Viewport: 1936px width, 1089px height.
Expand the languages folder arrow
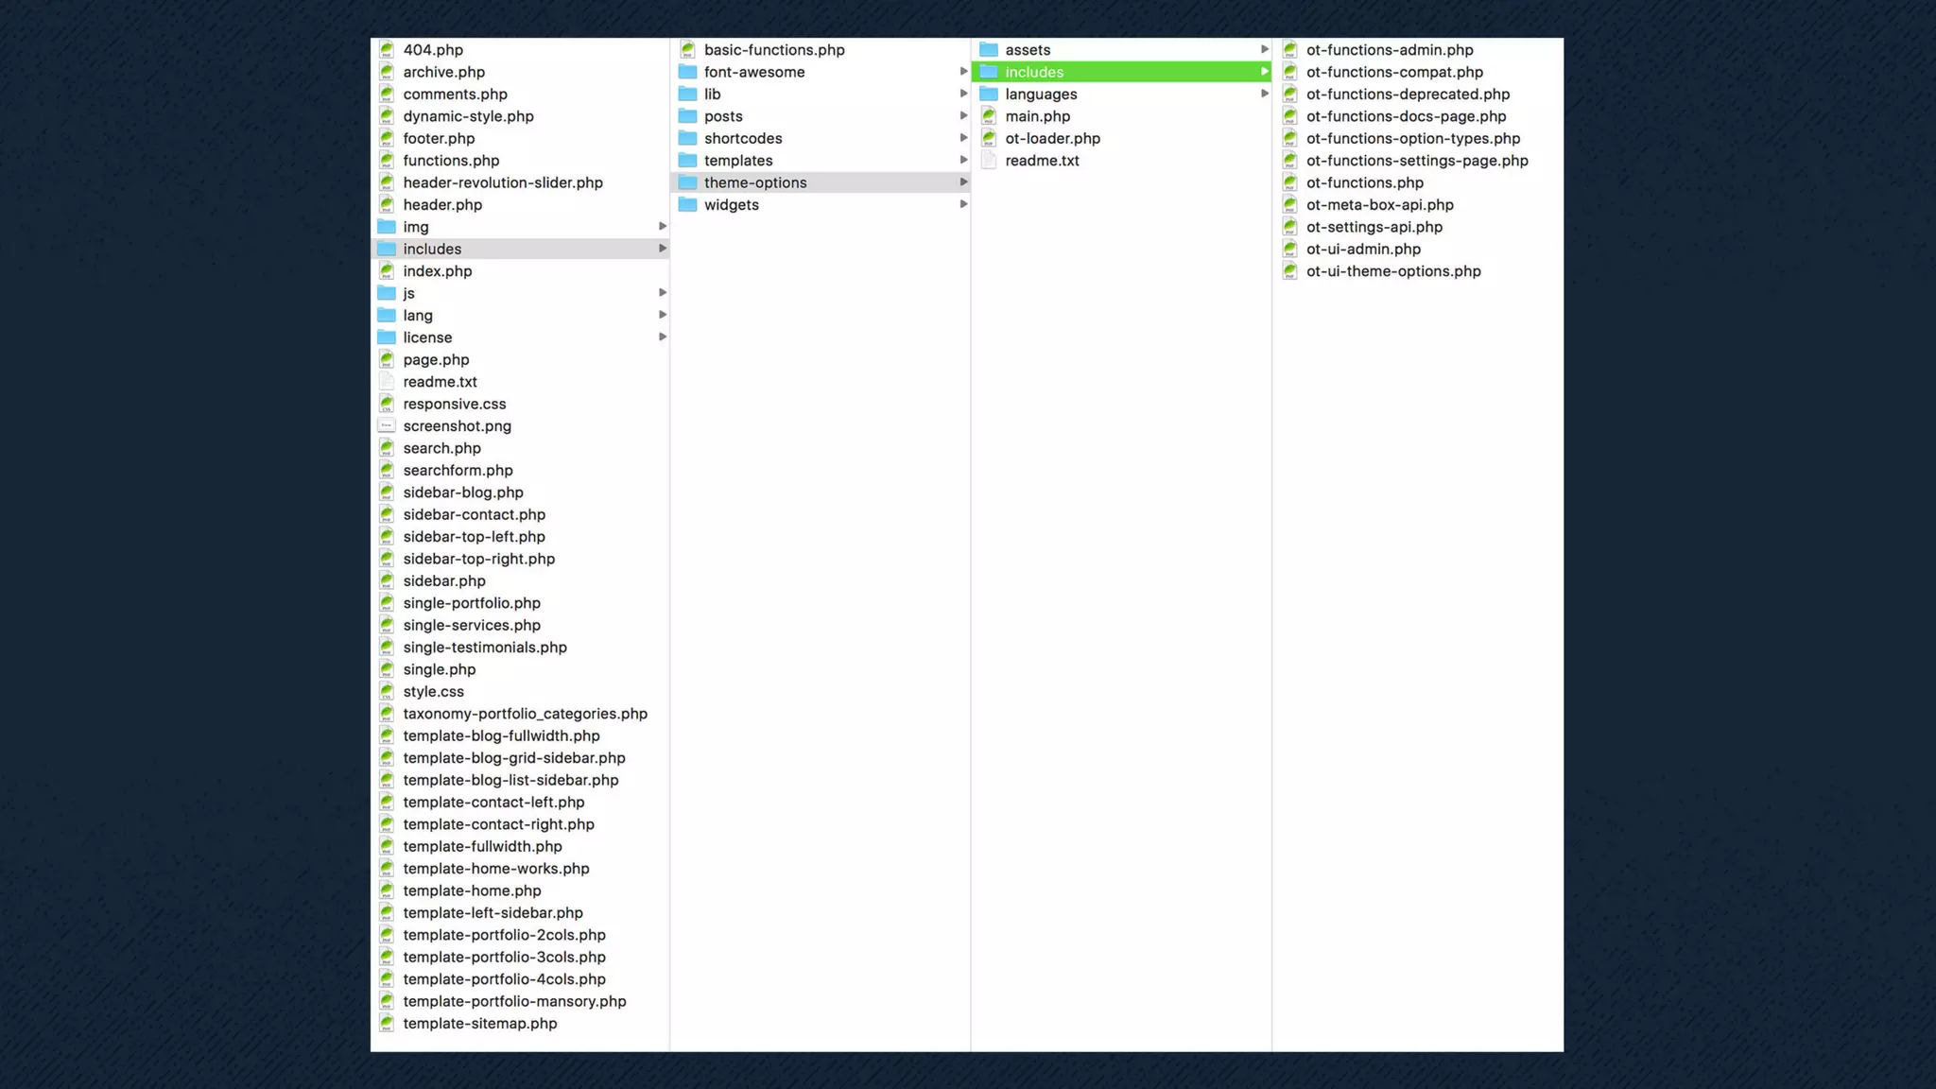(x=1265, y=95)
